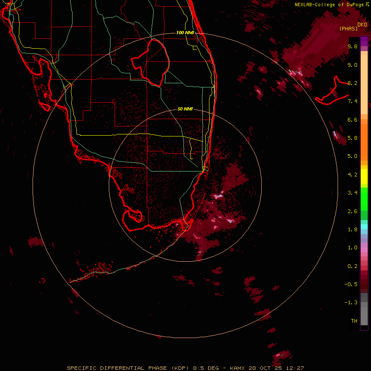Click the 5.8 scale value
The image size is (371, 371).
pyautogui.click(x=352, y=138)
